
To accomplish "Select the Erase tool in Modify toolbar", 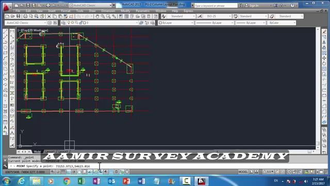I will [324, 32].
